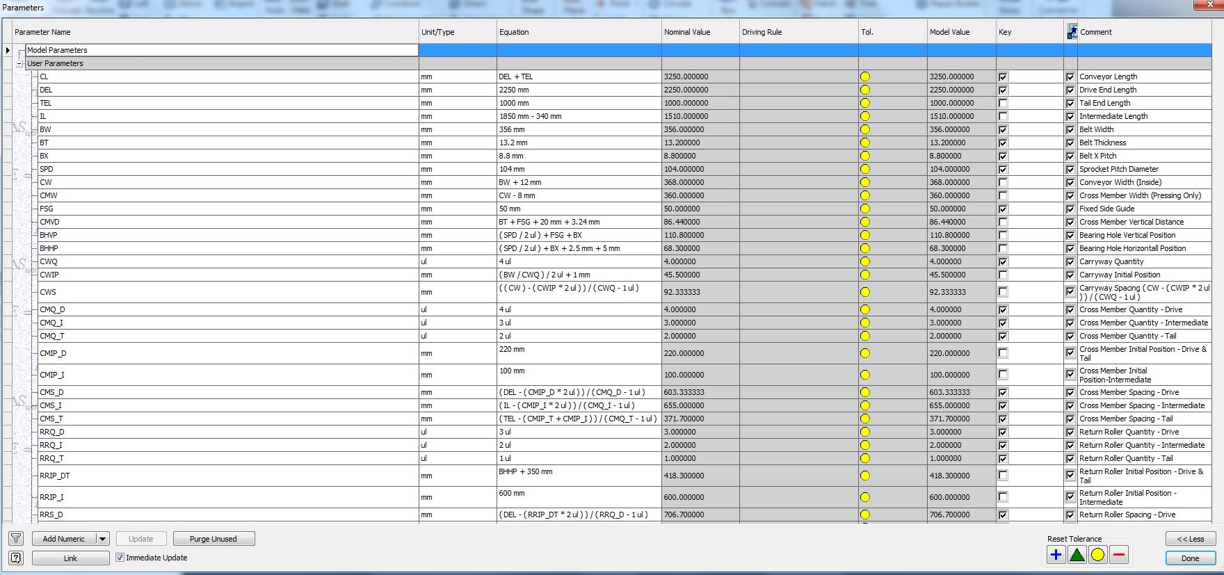Click the Driving Rule column header
Viewport: 1224px width, 575px height.
[799, 32]
